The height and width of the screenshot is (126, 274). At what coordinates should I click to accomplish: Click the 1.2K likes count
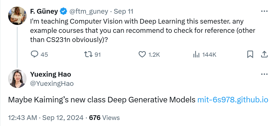(154, 55)
